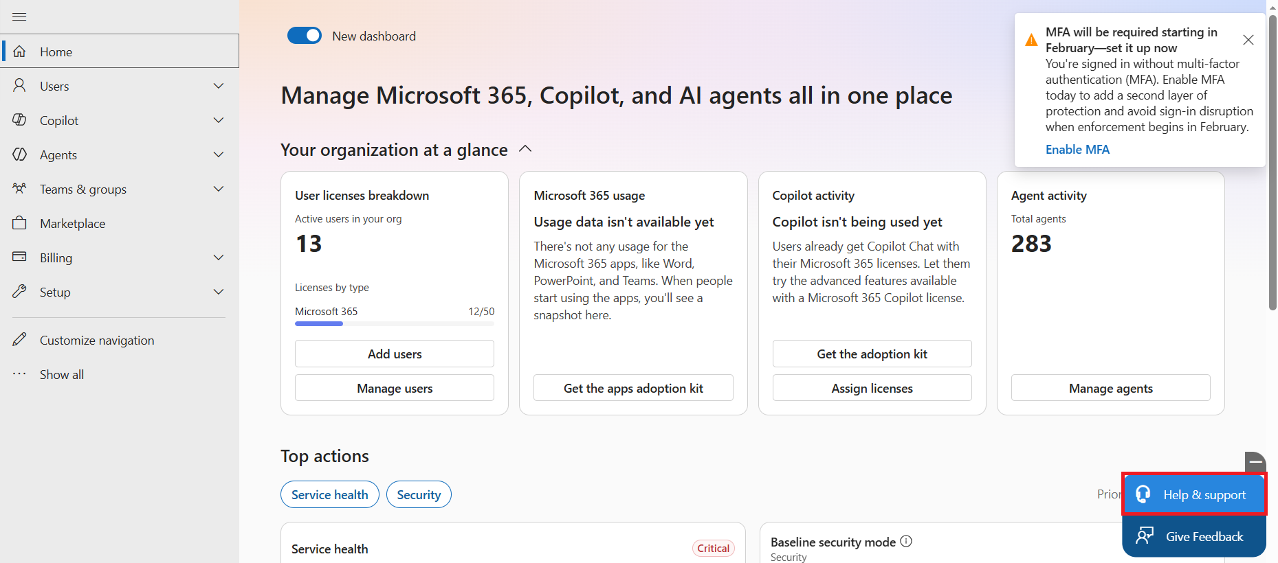This screenshot has width=1278, height=563.
Task: Click the Help & support headset icon
Action: pyautogui.click(x=1143, y=494)
